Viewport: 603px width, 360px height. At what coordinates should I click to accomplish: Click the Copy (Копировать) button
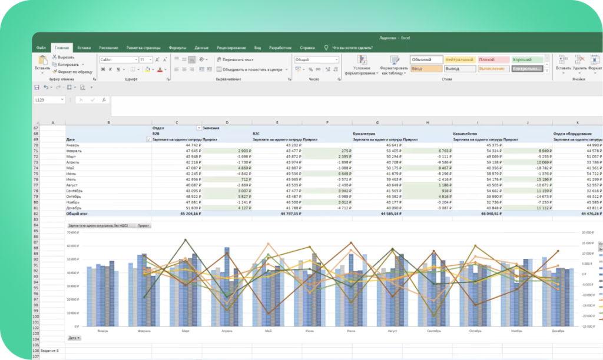click(x=65, y=64)
